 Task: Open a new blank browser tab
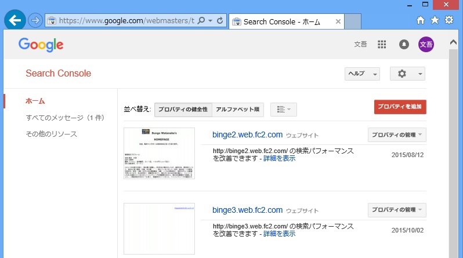point(353,21)
